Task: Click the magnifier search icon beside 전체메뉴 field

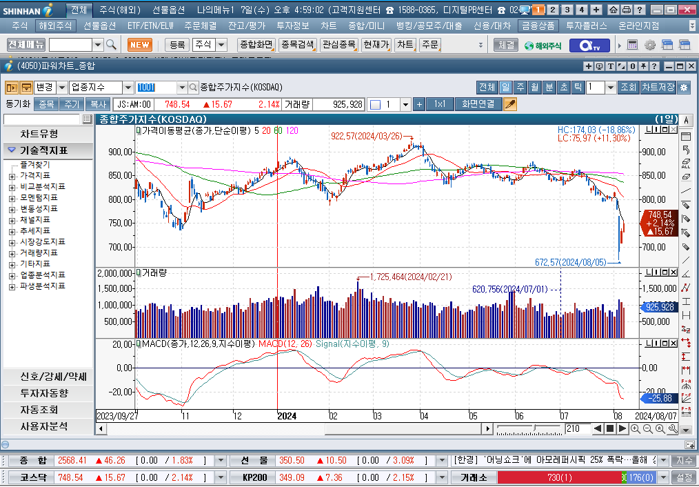Action: pos(111,45)
